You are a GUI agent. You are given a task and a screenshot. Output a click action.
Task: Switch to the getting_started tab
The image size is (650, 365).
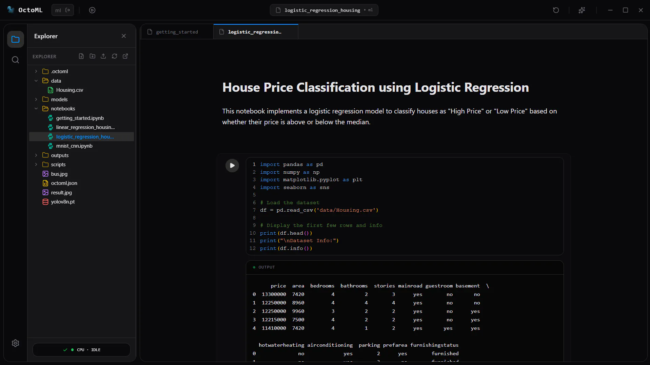[x=177, y=32]
